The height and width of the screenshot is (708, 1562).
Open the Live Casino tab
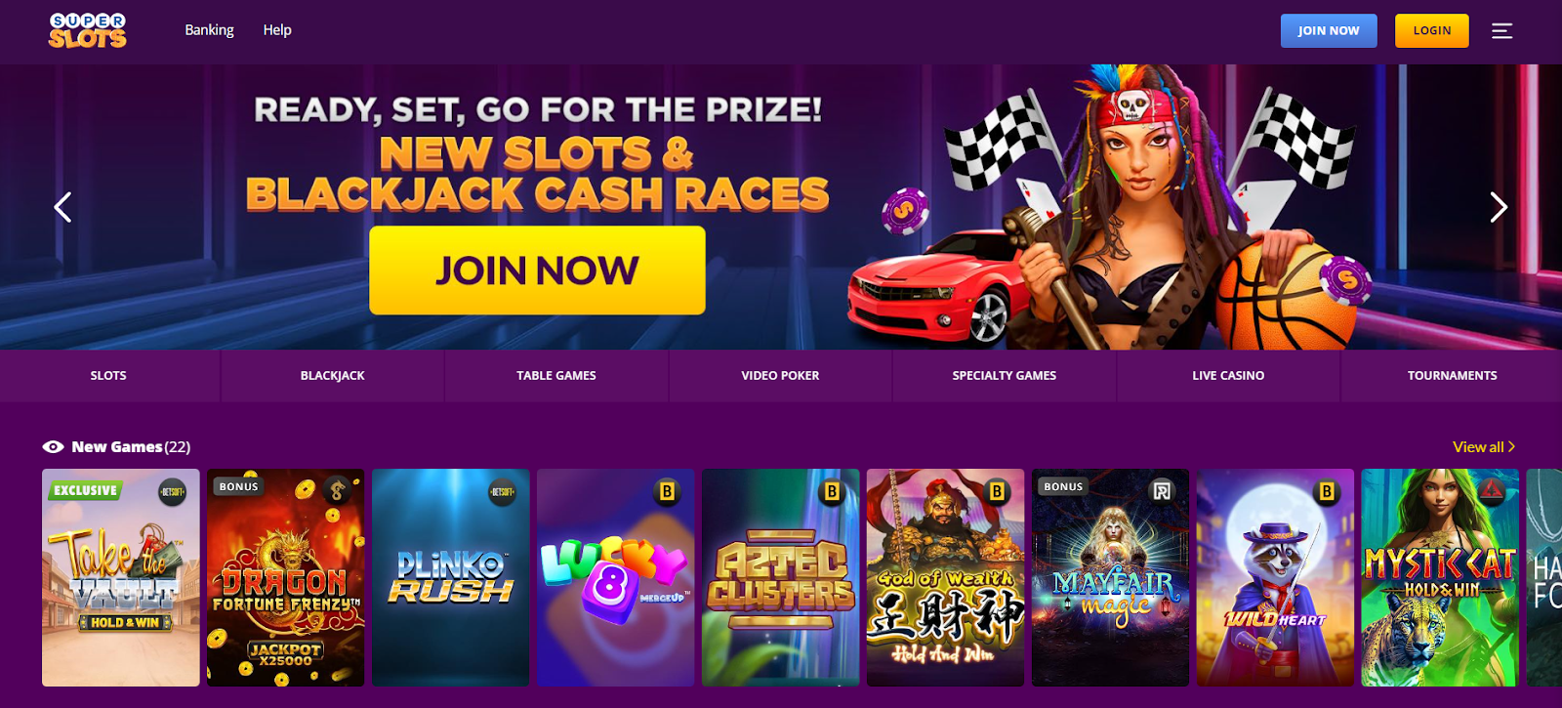point(1228,375)
